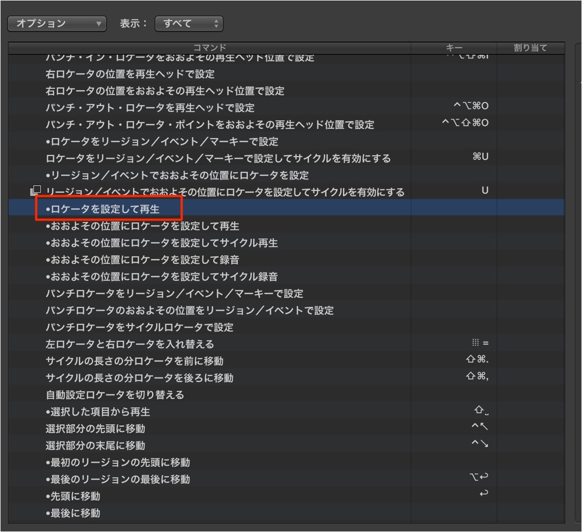582x532 pixels.
Task: Select パンチ・アウト・ロケータ・ポイントをおおよその再生ヘッド位置で設定 row
Action: pos(286,125)
